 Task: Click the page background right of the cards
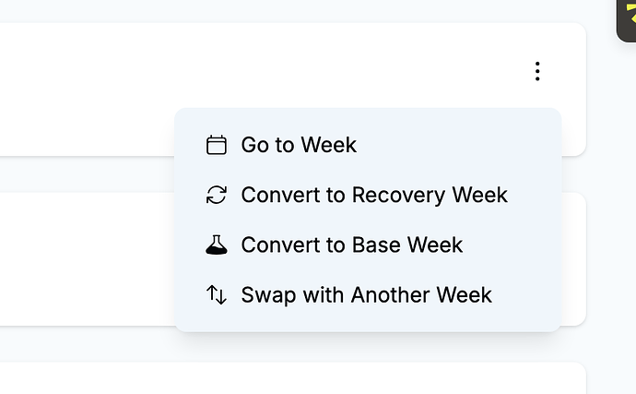pyautogui.click(x=610, y=231)
